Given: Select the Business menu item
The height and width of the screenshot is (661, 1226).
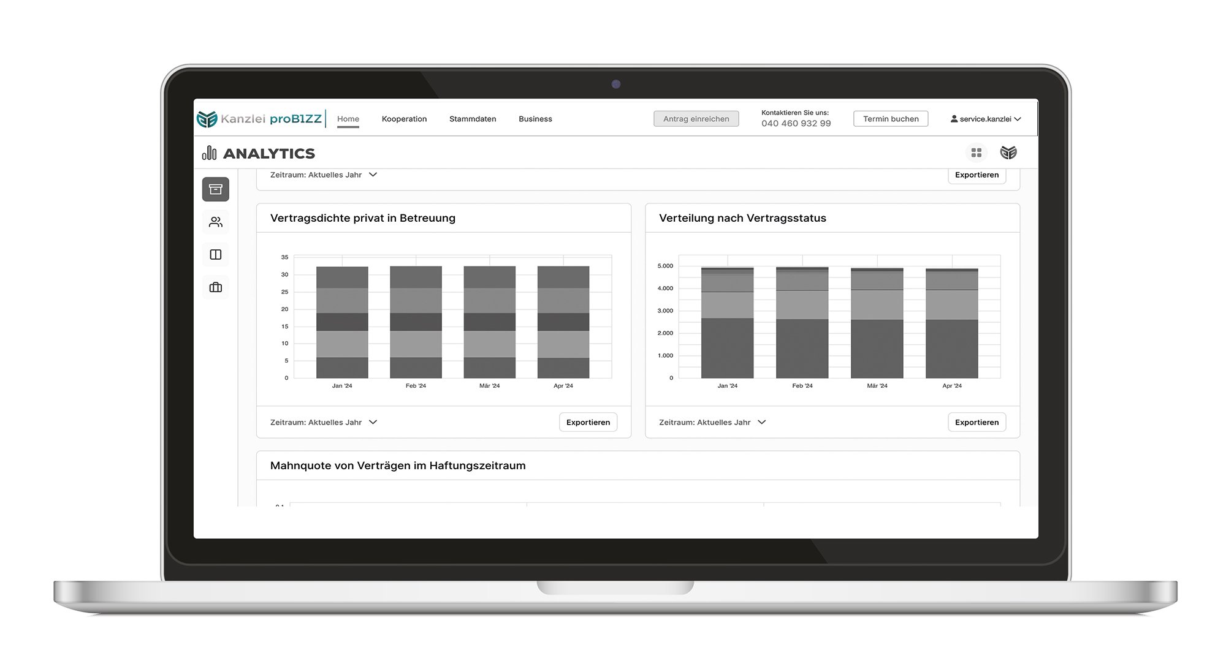Looking at the screenshot, I should (535, 119).
